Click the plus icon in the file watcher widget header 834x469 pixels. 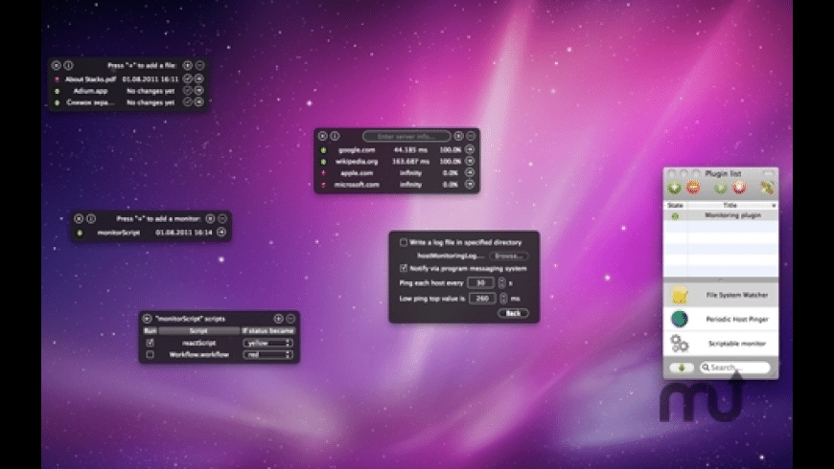187,65
